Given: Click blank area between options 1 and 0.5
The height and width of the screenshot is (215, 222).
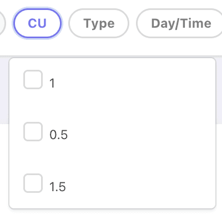Looking at the screenshot, I should (x=111, y=106).
